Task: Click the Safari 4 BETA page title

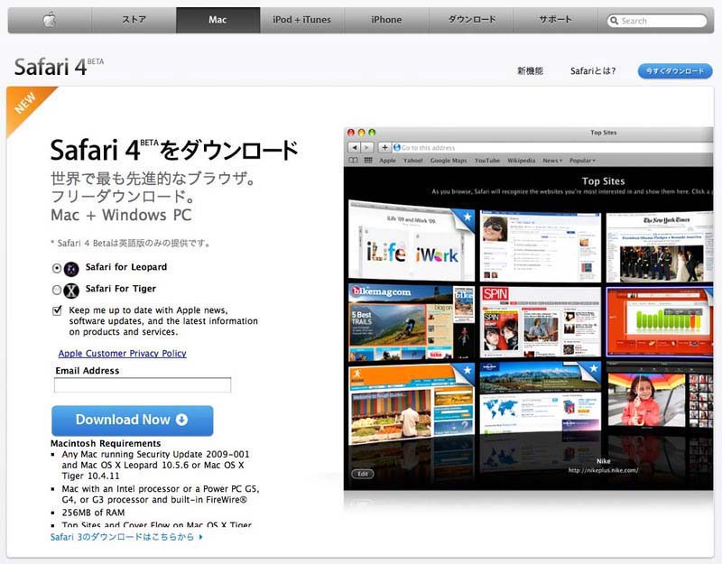Action: [59, 67]
